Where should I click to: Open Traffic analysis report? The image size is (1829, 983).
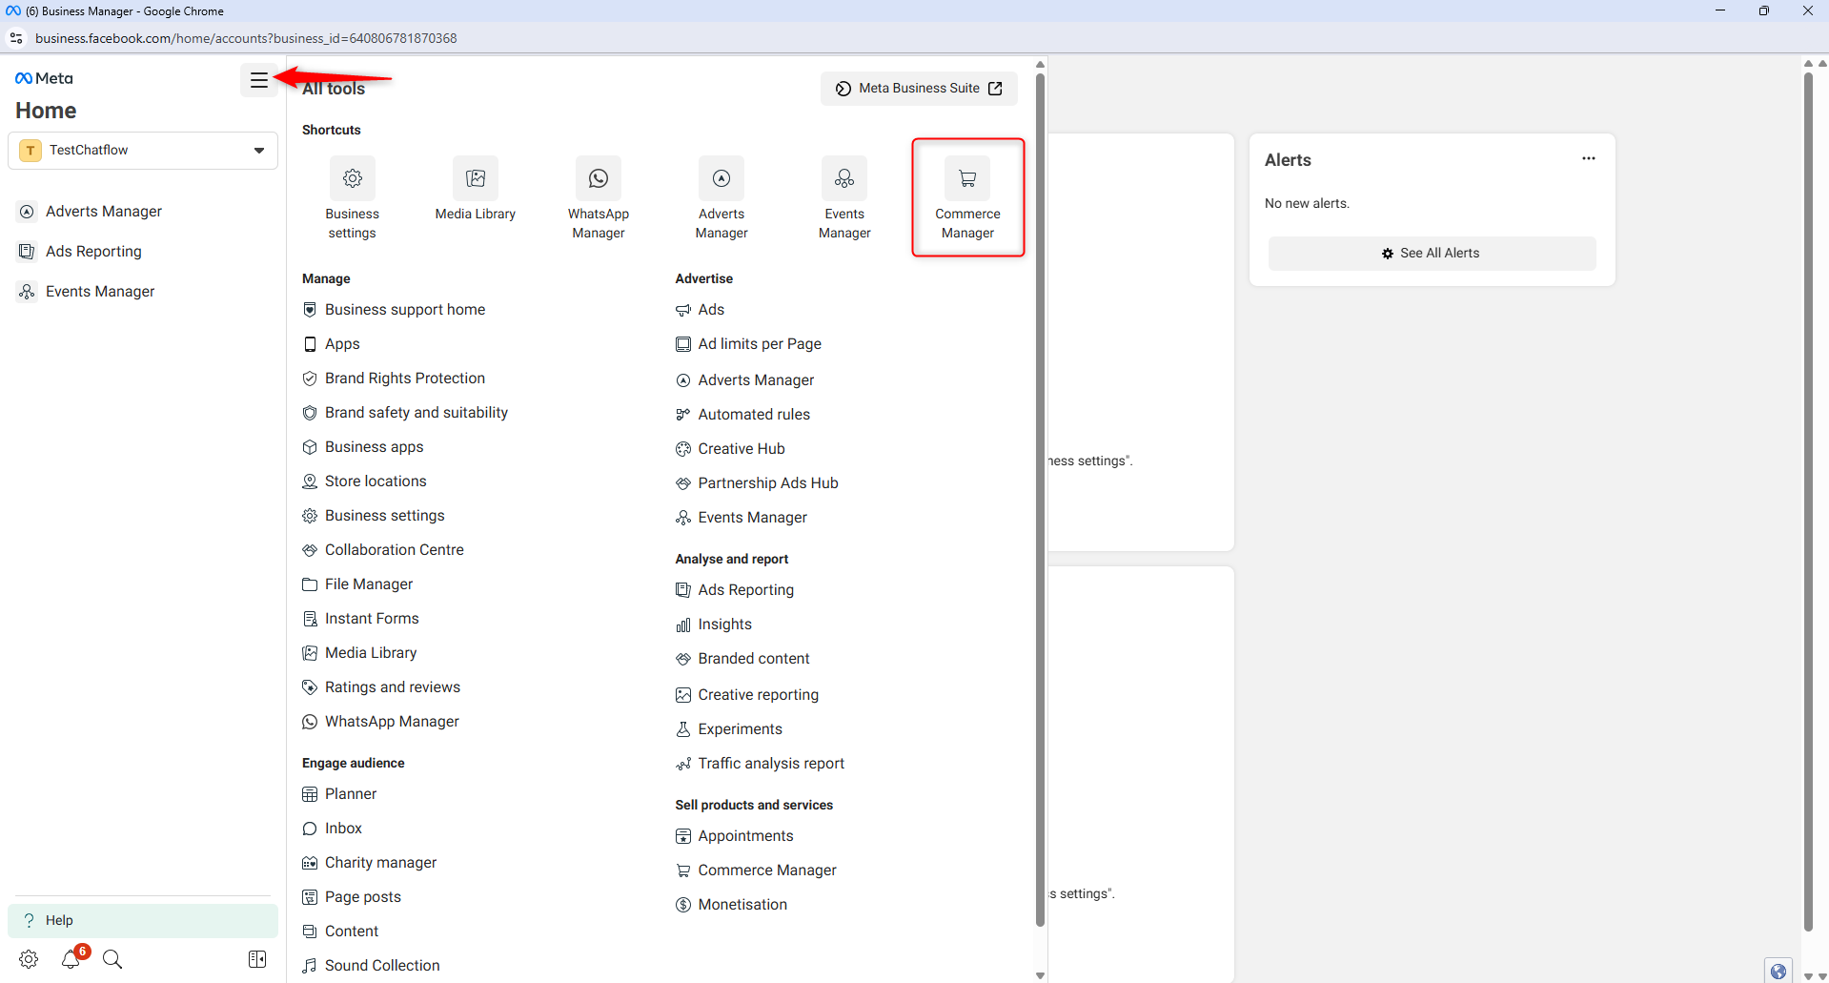761,764
